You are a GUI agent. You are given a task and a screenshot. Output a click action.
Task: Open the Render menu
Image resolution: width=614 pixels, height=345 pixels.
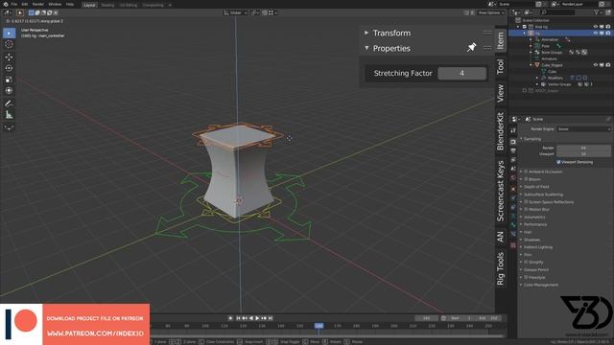coord(38,4)
